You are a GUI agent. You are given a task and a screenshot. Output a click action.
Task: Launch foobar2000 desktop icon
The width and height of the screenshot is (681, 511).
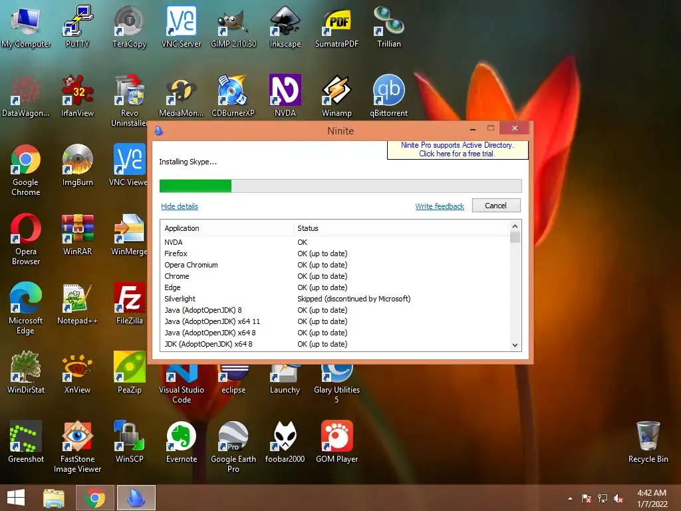tap(285, 442)
